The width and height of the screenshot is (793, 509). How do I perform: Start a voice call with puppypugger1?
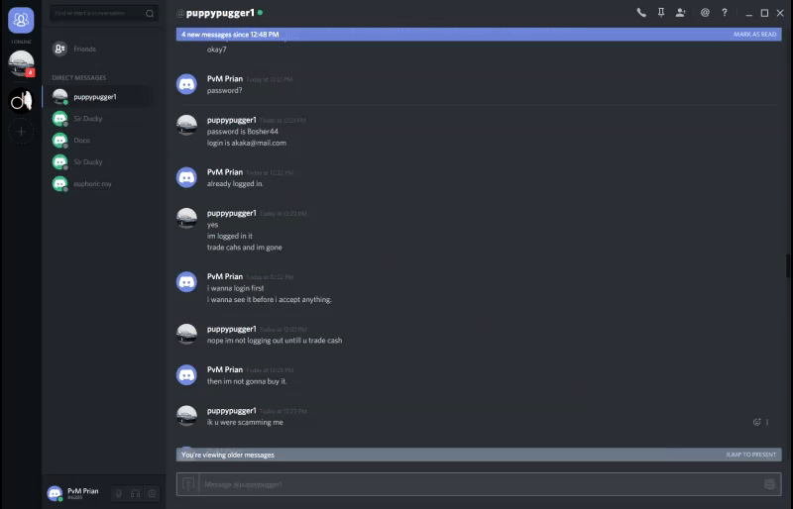(641, 13)
